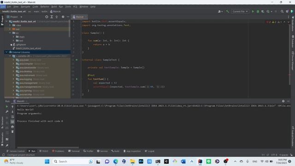Toggle soft-wrap in Run console
The height and width of the screenshot is (166, 295).
pos(12,117)
